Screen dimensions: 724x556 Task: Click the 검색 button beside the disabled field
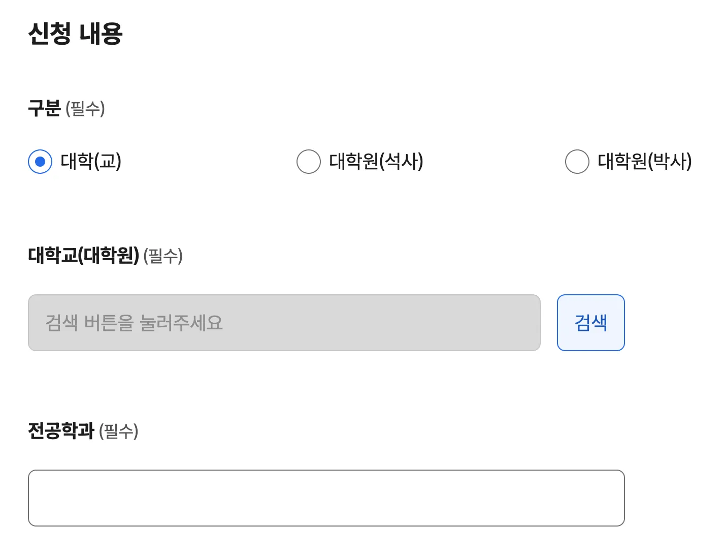click(590, 323)
